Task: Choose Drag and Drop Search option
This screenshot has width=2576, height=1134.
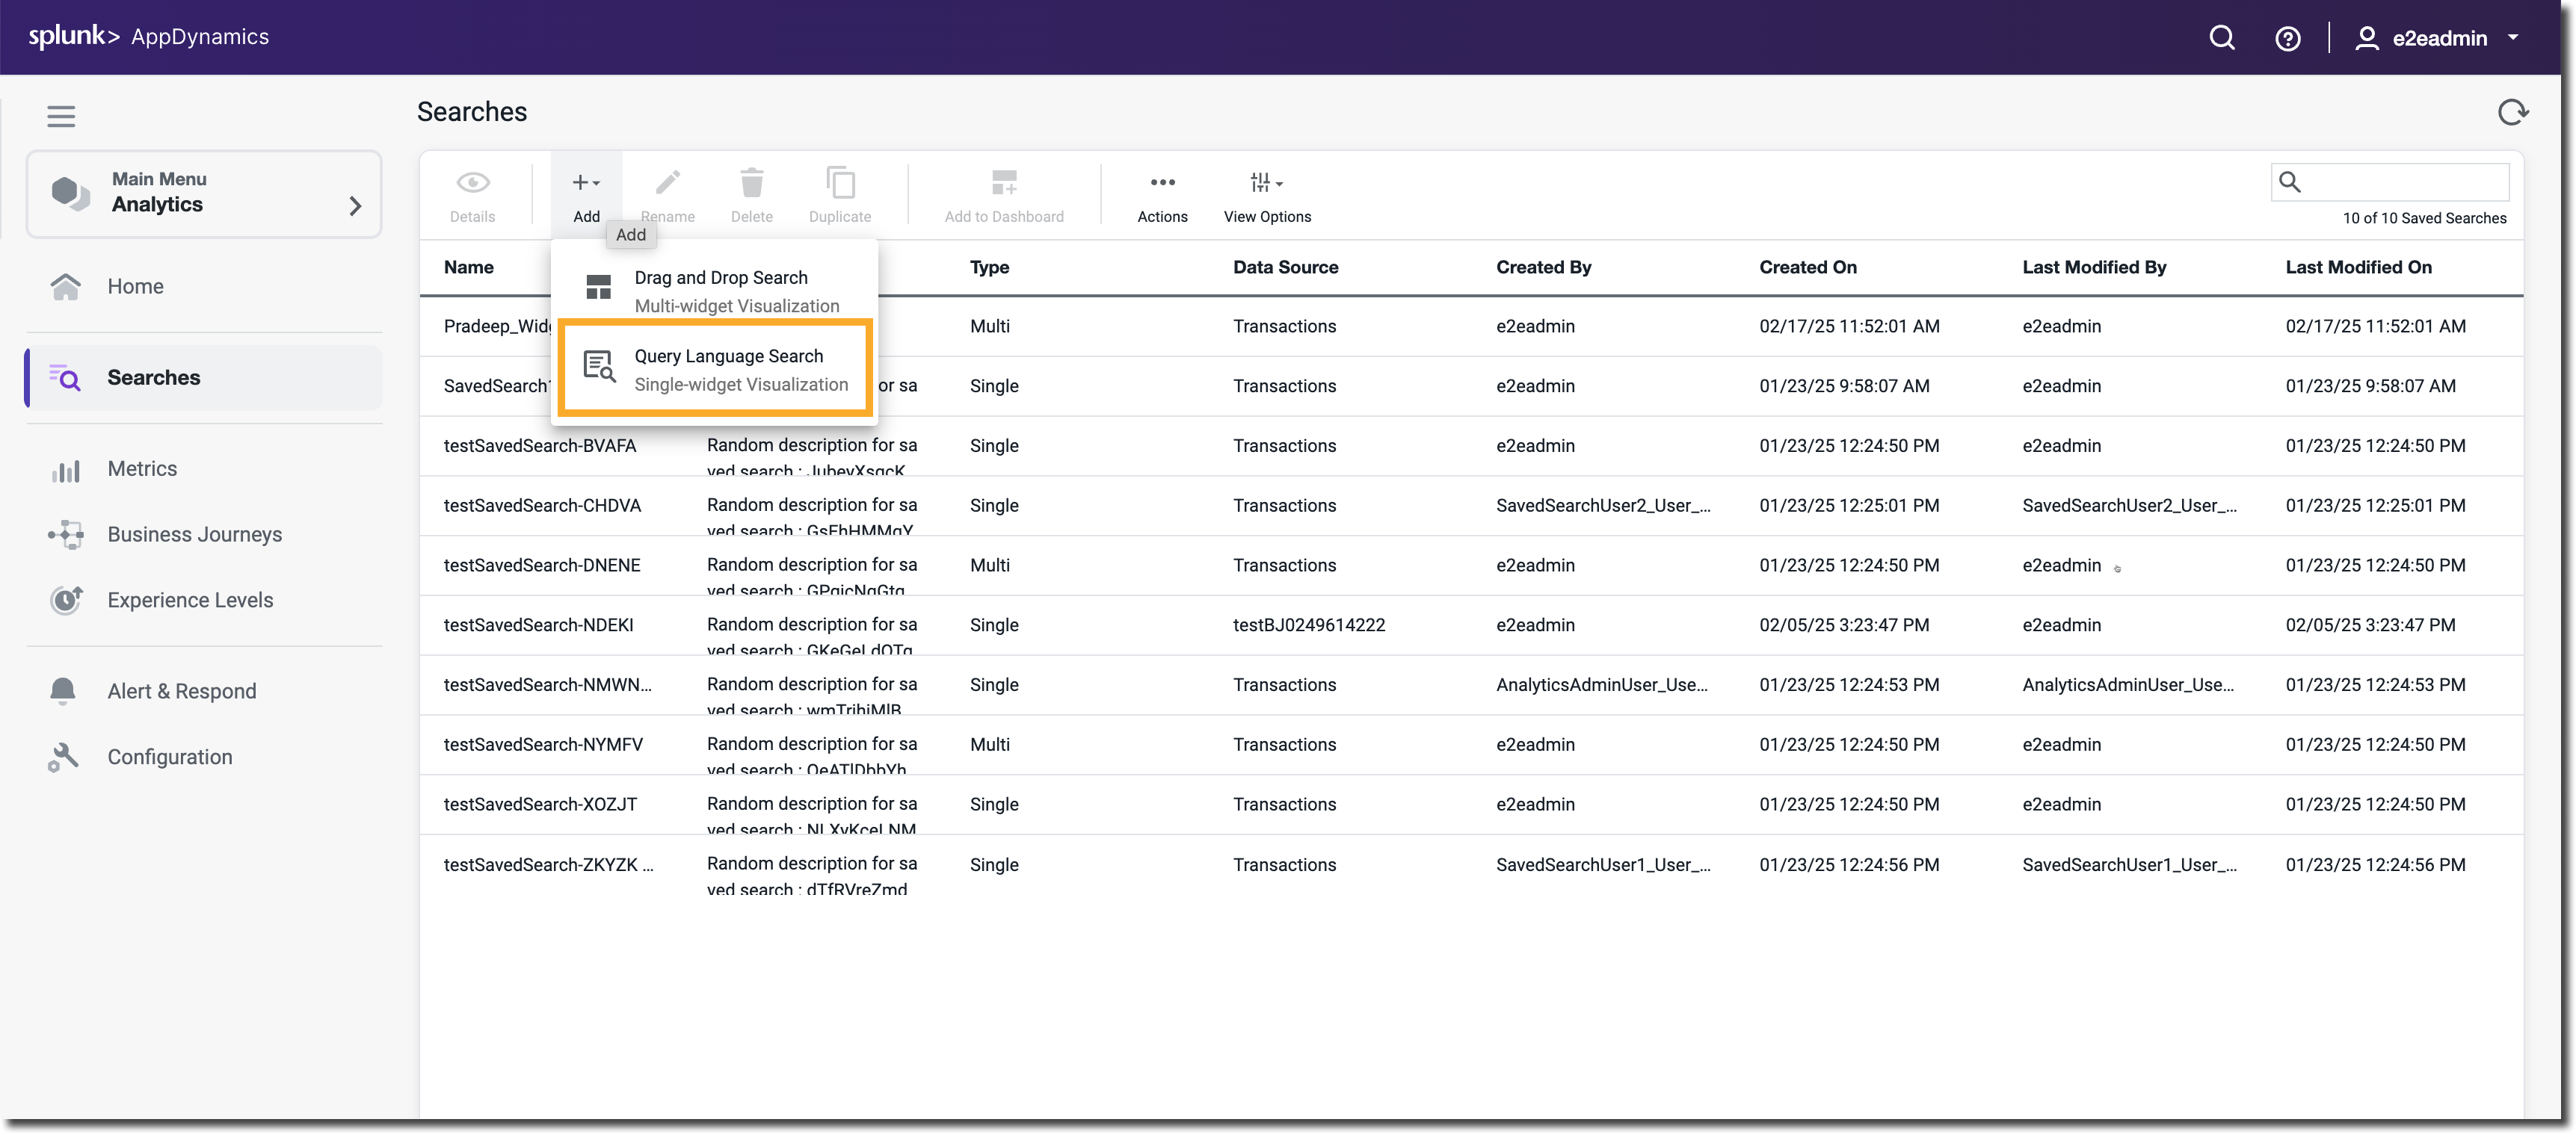Action: [x=714, y=291]
